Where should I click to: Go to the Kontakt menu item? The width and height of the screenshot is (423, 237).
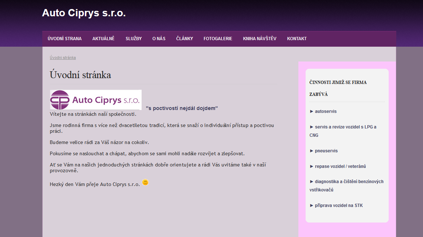coord(297,39)
